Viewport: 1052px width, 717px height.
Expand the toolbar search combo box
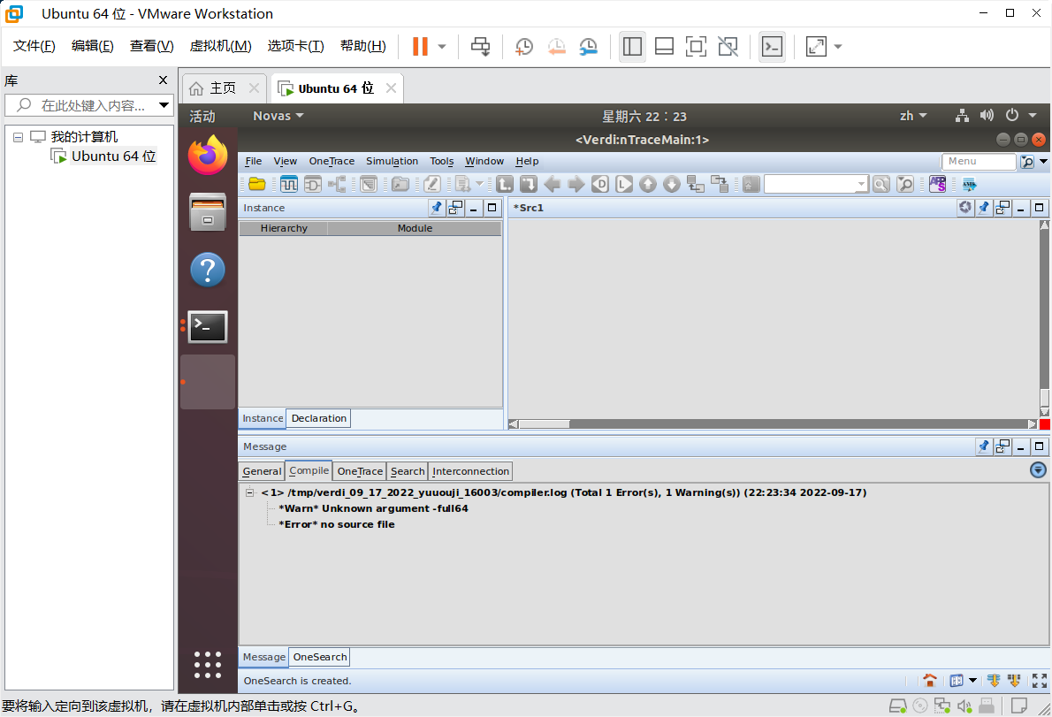tap(862, 183)
